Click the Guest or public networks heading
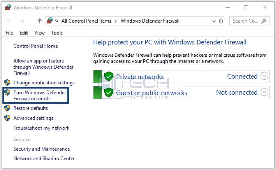The width and height of the screenshot is (276, 170). click(151, 93)
